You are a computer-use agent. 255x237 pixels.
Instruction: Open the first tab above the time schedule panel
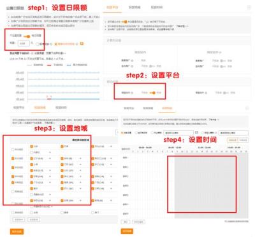click(129, 108)
